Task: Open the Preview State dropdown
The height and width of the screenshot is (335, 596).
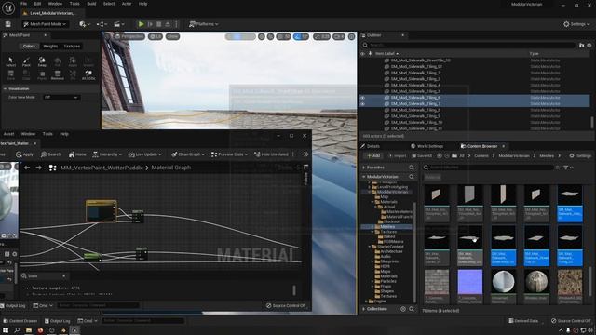Action: [229, 154]
